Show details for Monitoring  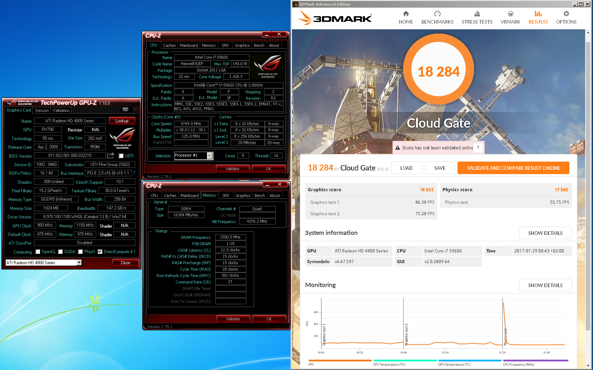[x=545, y=285]
